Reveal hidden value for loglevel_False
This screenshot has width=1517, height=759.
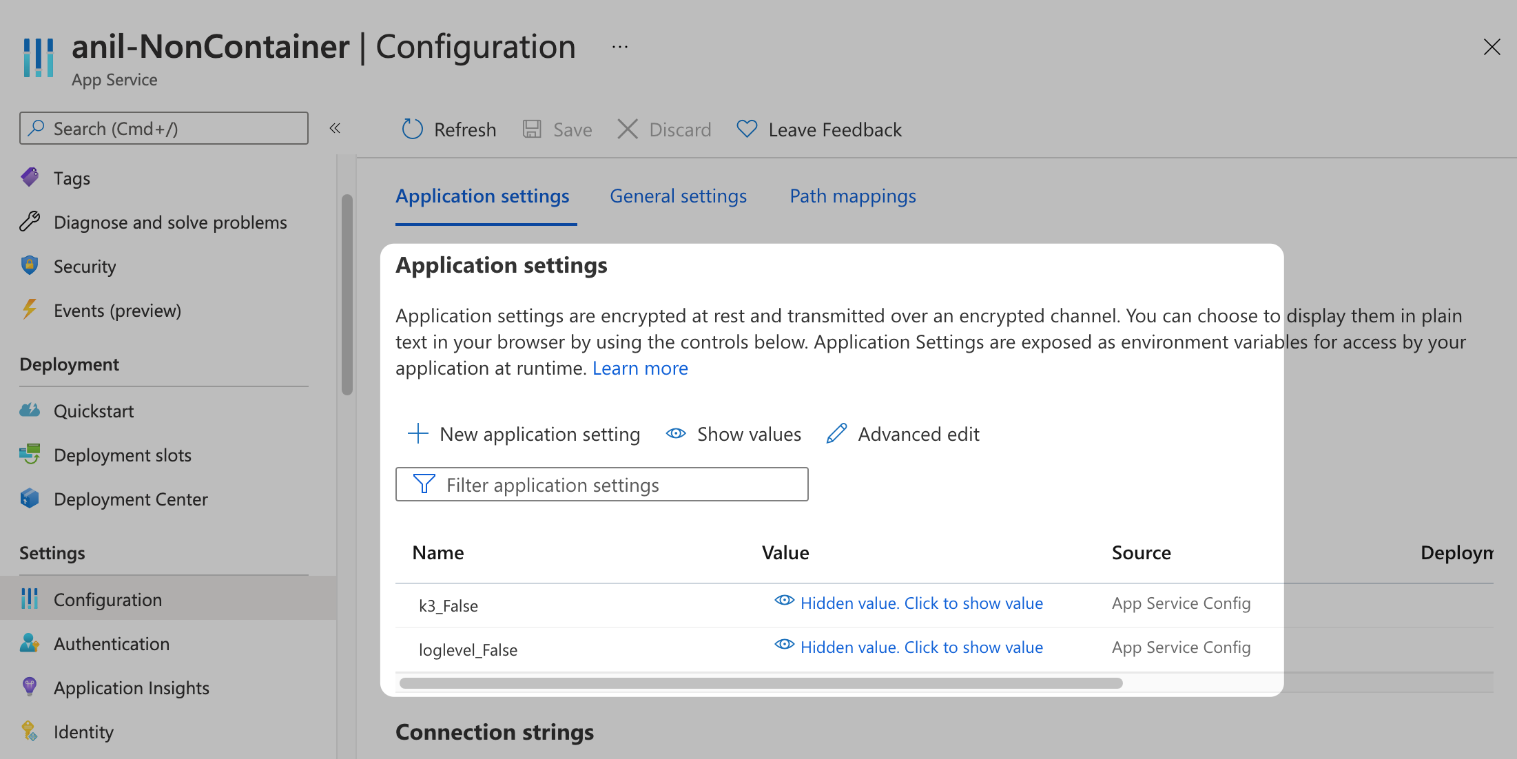click(x=909, y=647)
